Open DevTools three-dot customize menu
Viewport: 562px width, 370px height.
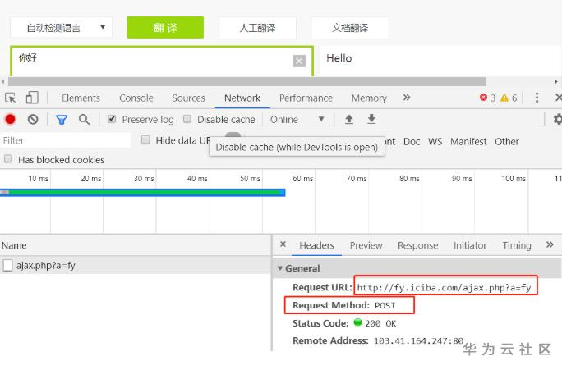537,98
